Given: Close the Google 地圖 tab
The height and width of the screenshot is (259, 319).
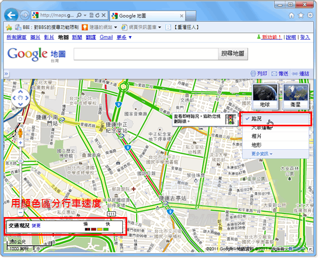Looking at the screenshot, I should [x=182, y=16].
